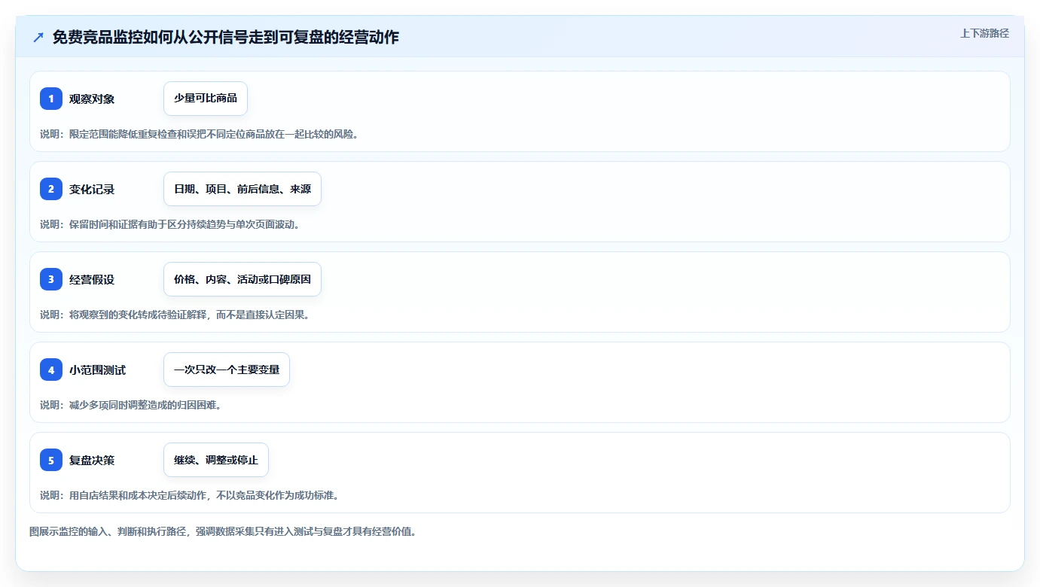Click the step 5 number badge
The image size is (1040, 587).
[x=51, y=460]
